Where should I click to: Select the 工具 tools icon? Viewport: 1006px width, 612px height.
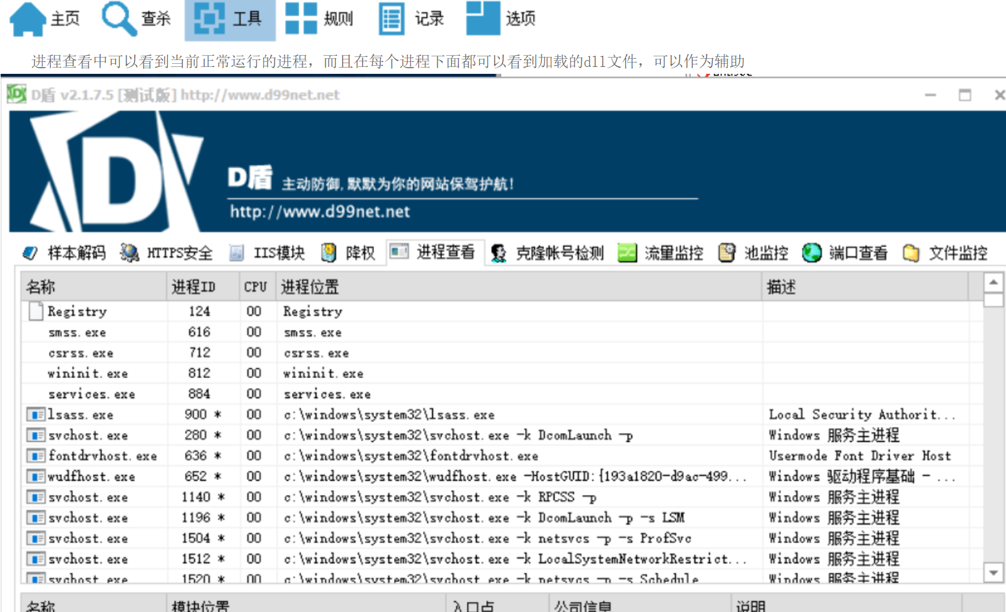tap(209, 19)
